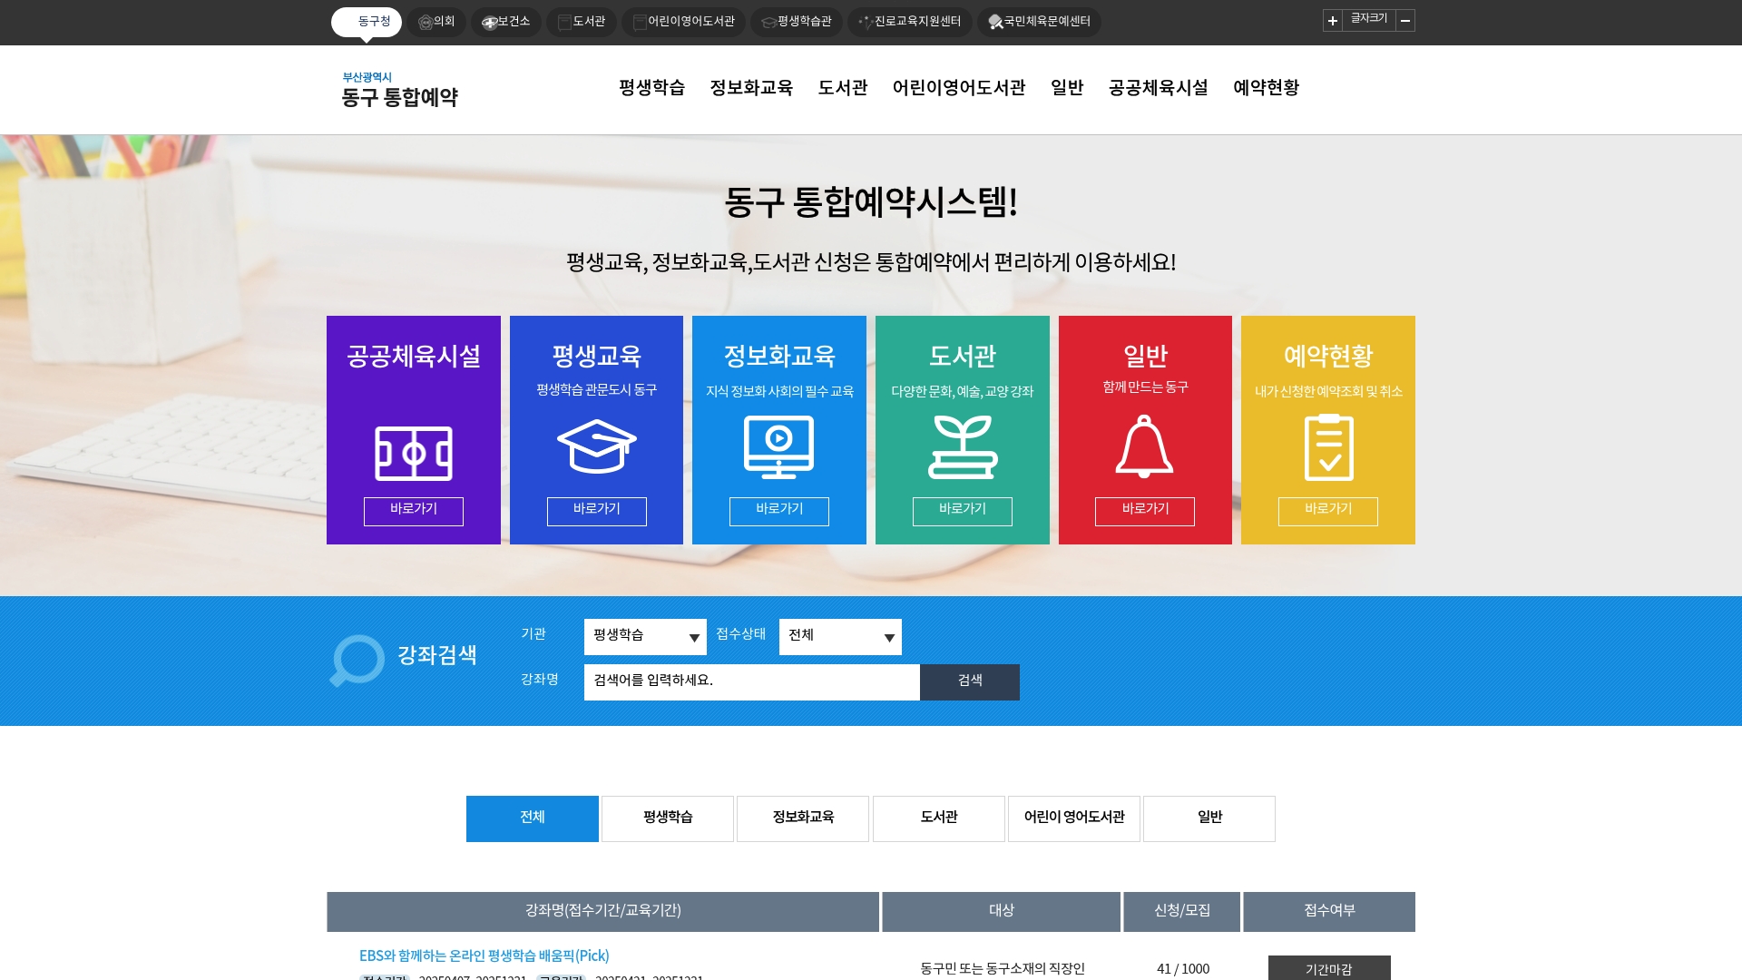
Task: Open the 접수상태 dropdown showing 전체
Action: 840,637
